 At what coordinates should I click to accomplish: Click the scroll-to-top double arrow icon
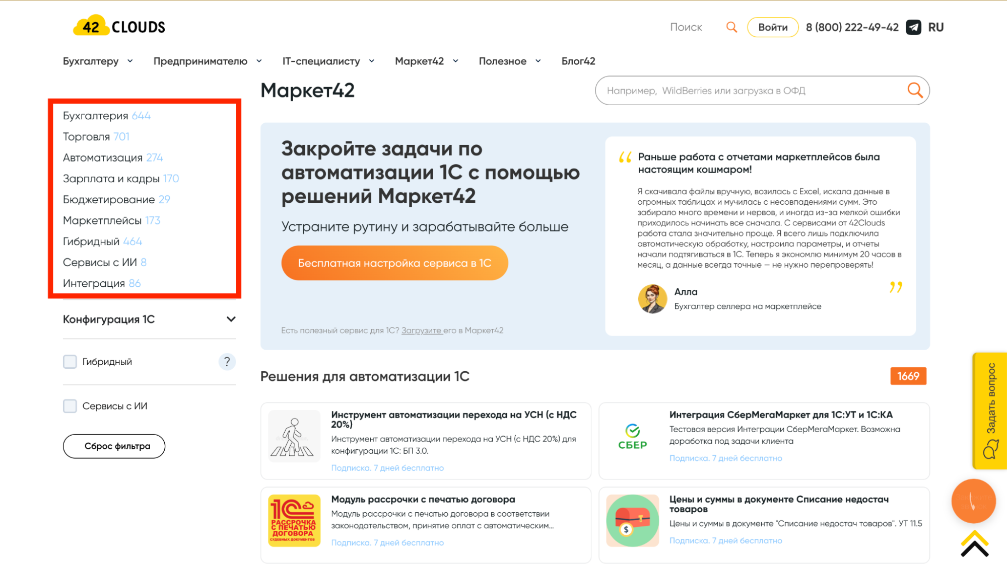[x=974, y=544]
